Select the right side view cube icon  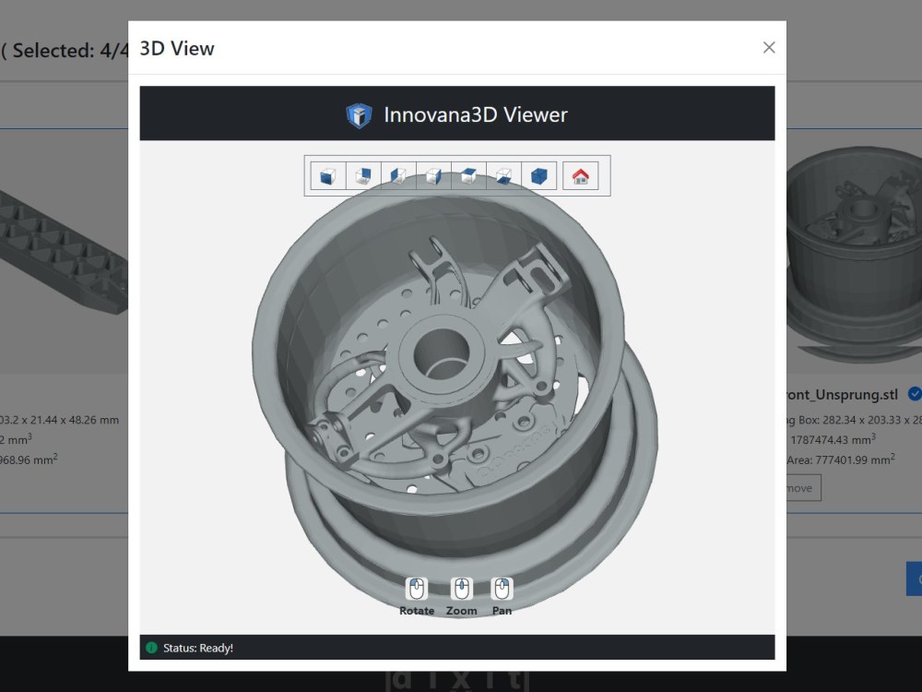[432, 174]
